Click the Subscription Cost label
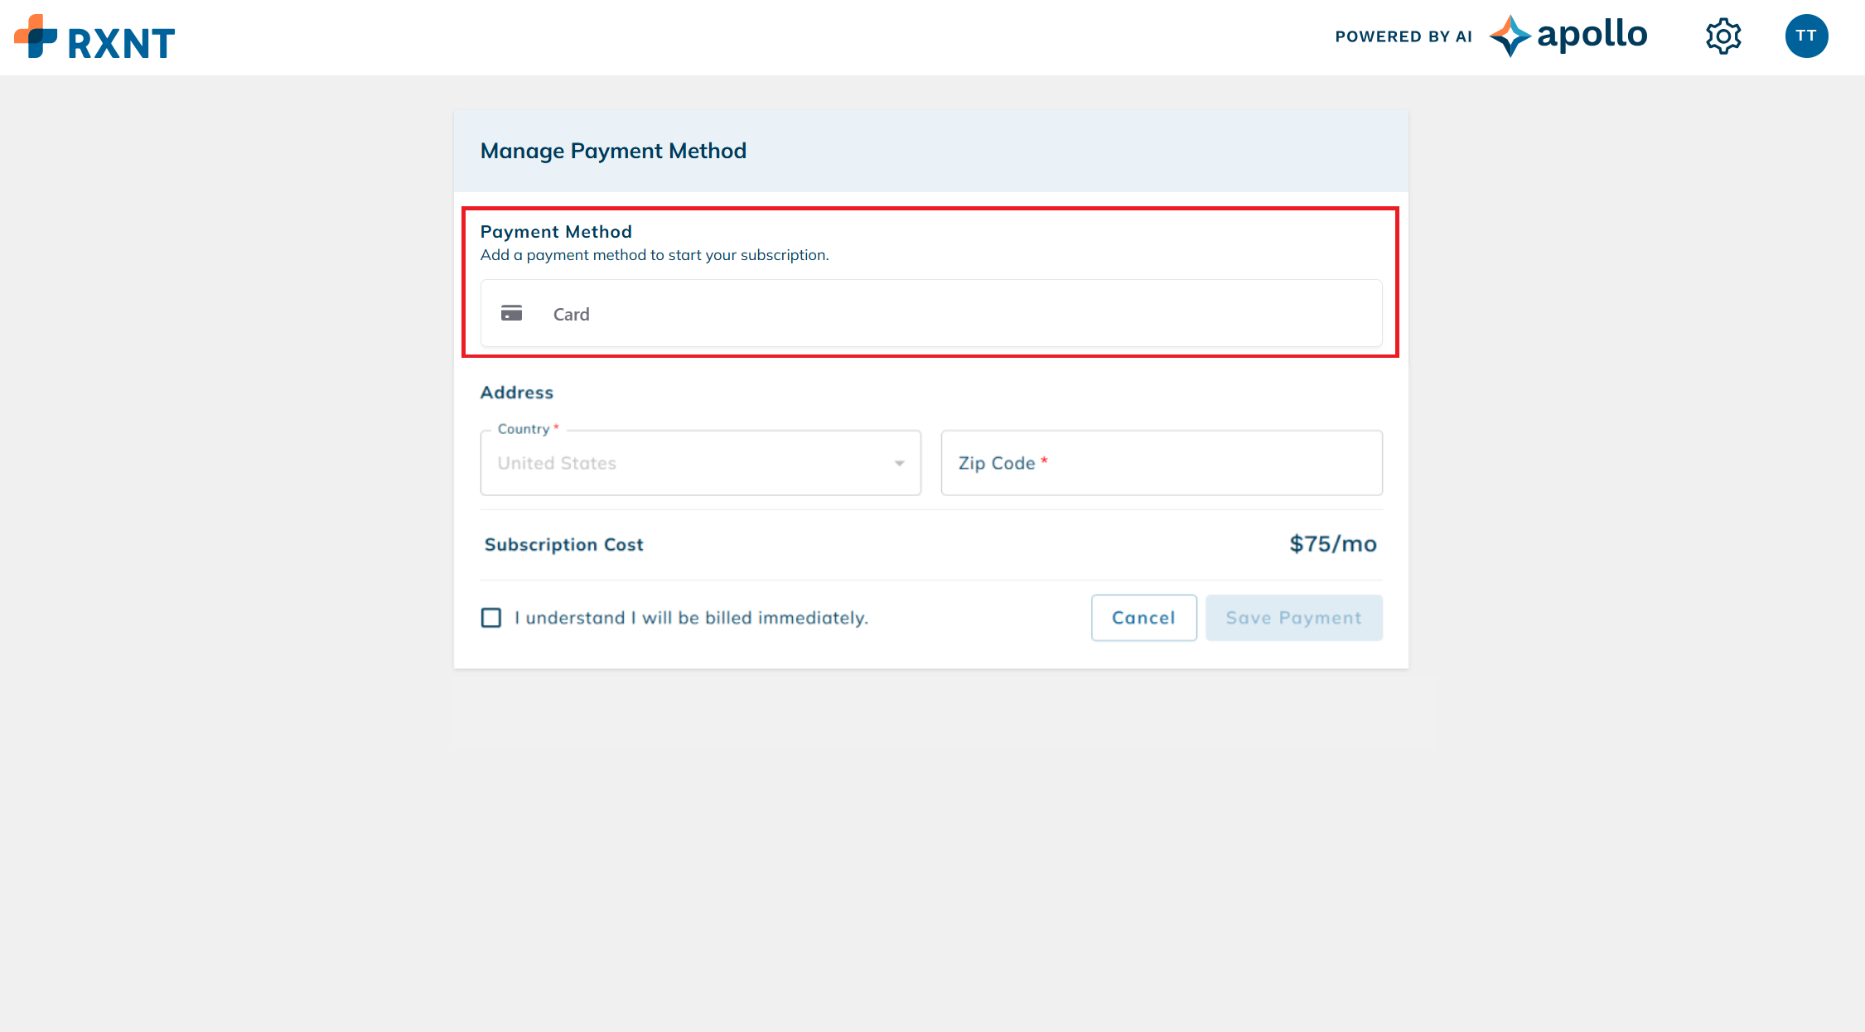 (x=563, y=545)
